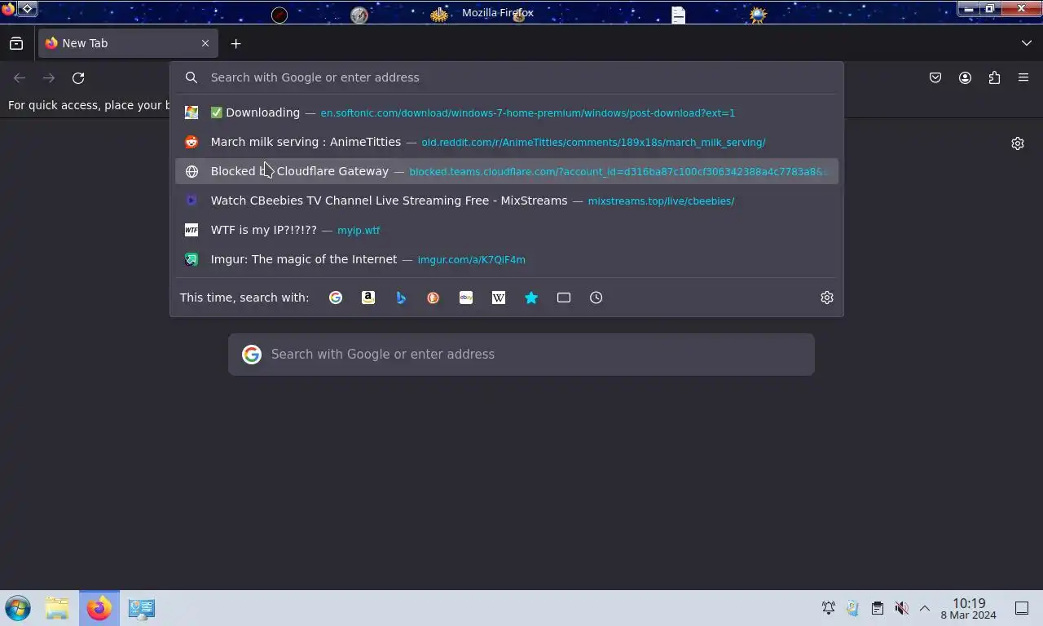Select the Firefox taskbar button
The height and width of the screenshot is (626, 1043).
pos(99,608)
